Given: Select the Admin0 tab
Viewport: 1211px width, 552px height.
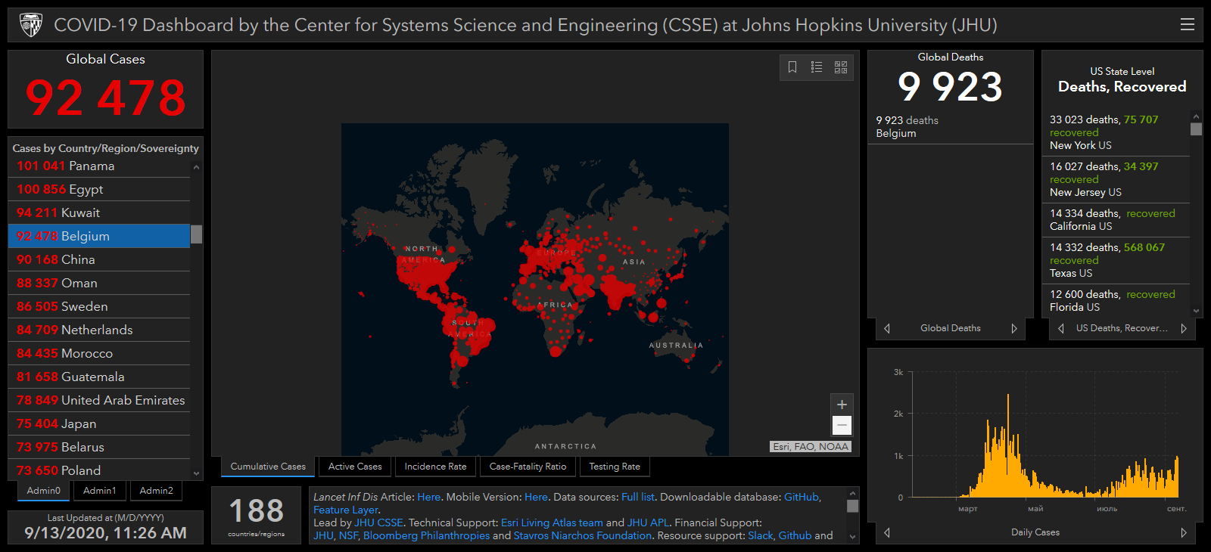Looking at the screenshot, I should pyautogui.click(x=44, y=491).
